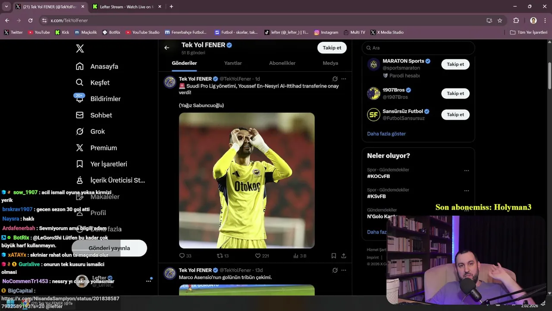552x311 pixels.
Task: Click the address bar URL
Action: pyautogui.click(x=69, y=20)
